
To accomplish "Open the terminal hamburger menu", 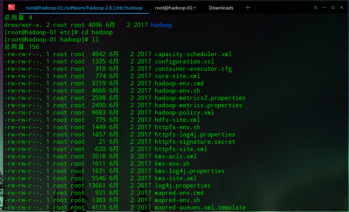I will click(x=315, y=8).
